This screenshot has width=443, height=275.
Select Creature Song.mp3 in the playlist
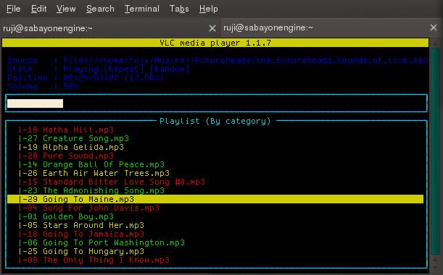click(x=74, y=138)
